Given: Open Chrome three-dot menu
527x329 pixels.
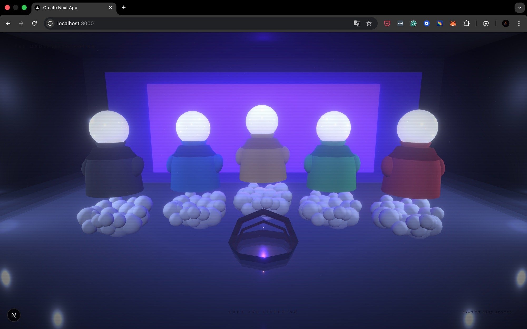Looking at the screenshot, I should click(x=519, y=23).
